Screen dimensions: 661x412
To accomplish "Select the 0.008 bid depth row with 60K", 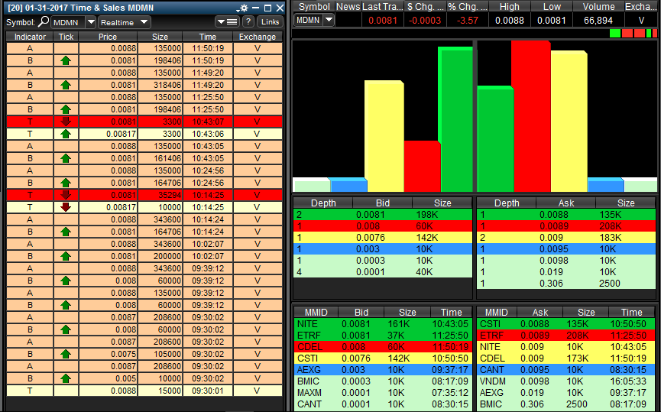I will pos(382,226).
